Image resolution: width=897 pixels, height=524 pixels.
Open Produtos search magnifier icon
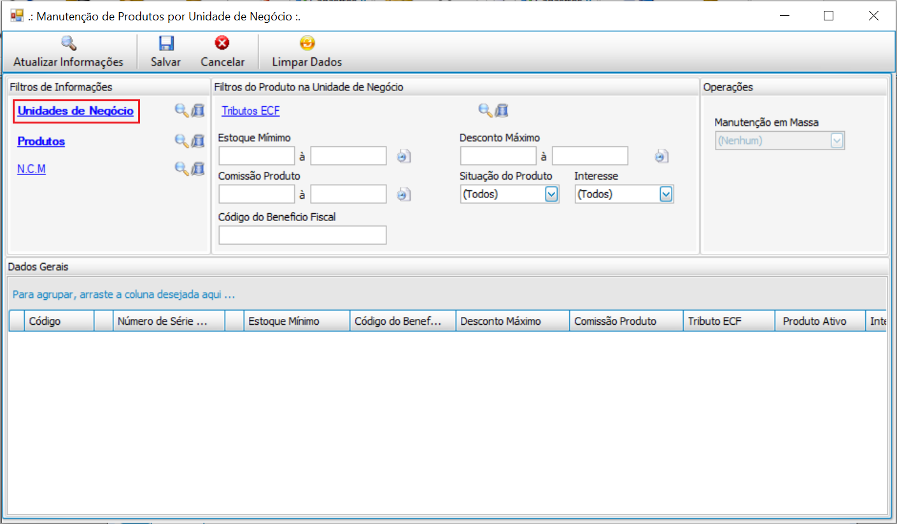[x=181, y=141]
